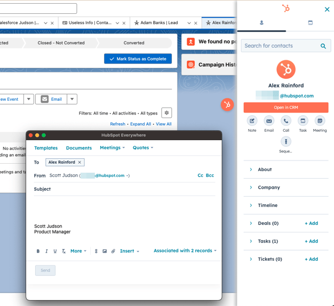
Task: Schedule via the Meeting icon
Action: 320,121
